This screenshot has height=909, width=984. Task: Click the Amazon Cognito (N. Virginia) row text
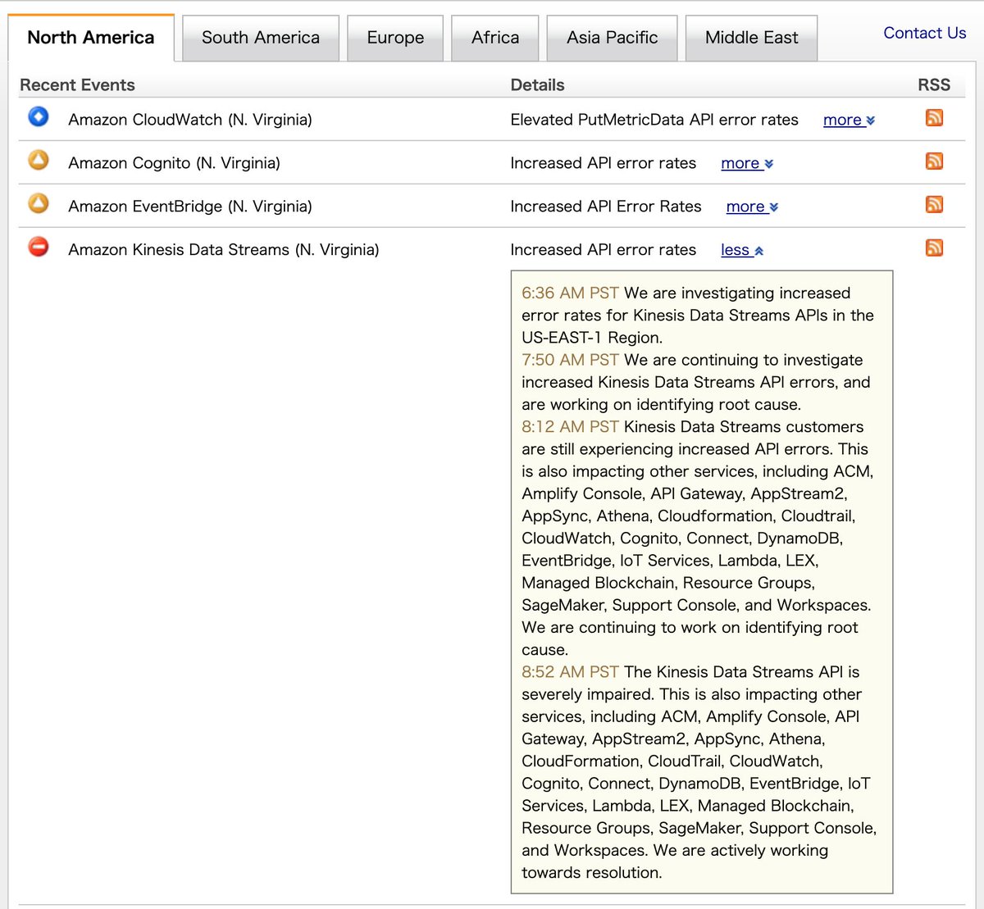tap(174, 163)
